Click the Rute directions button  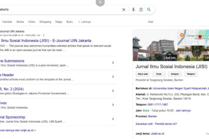tap(159, 74)
